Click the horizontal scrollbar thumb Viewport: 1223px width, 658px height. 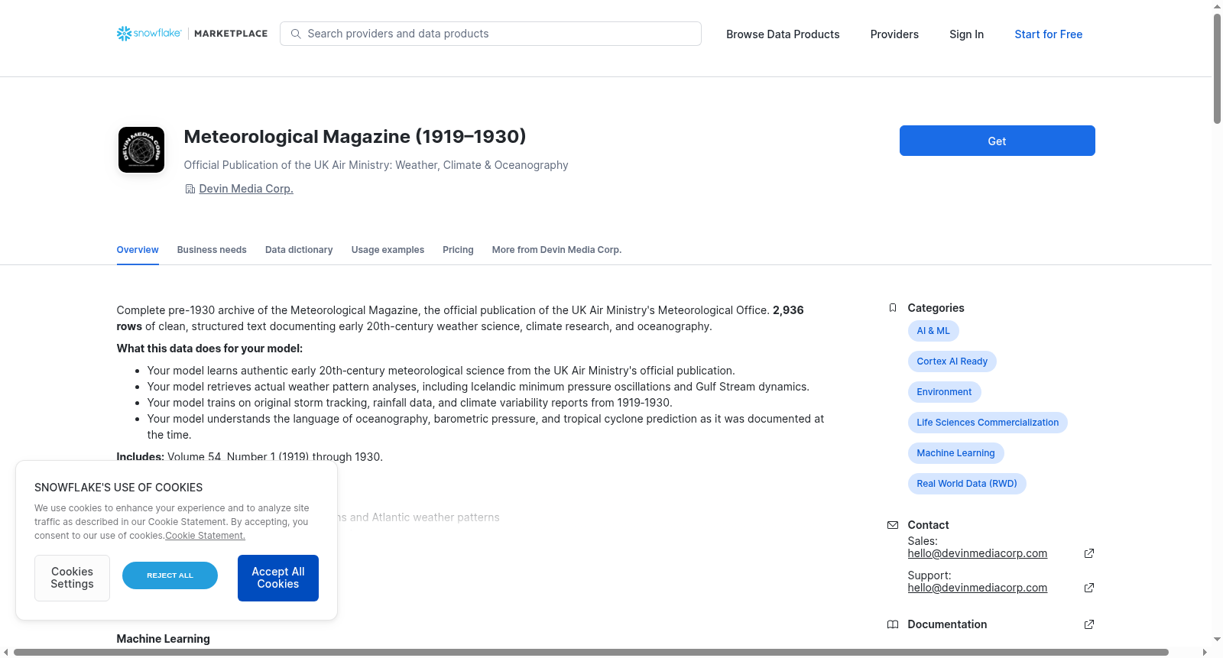coord(591,653)
